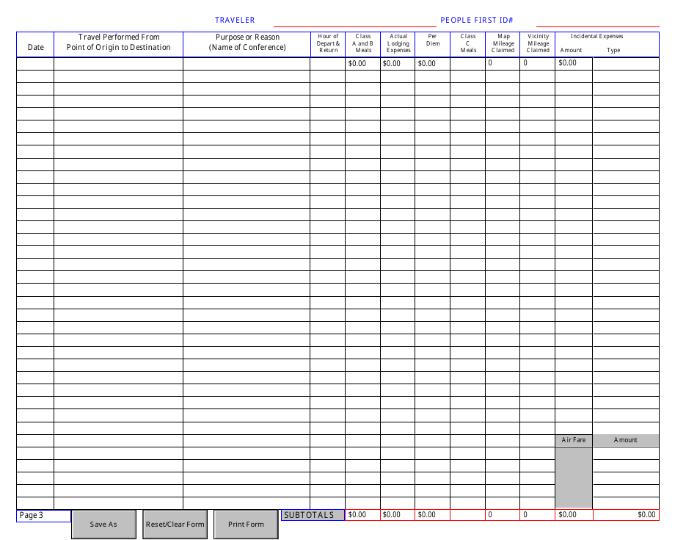
Task: Click first row Incidental Expenses Type cell
Action: 626,64
